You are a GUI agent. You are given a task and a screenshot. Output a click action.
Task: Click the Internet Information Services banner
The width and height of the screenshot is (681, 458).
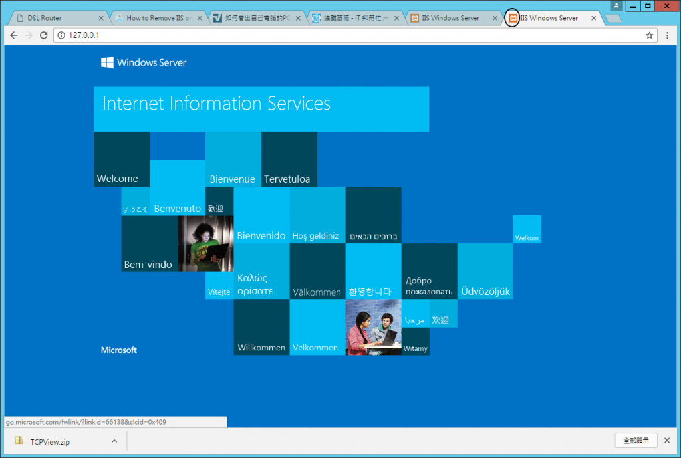(261, 109)
